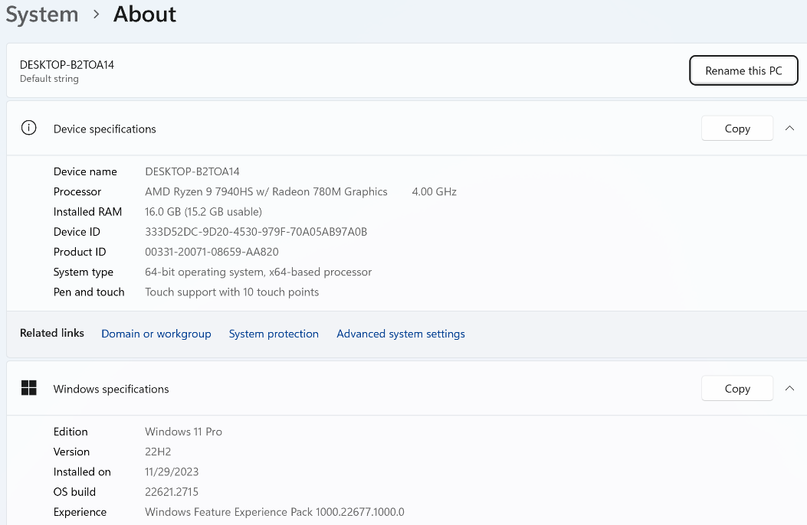Open Domain or workgroup link

tap(156, 334)
